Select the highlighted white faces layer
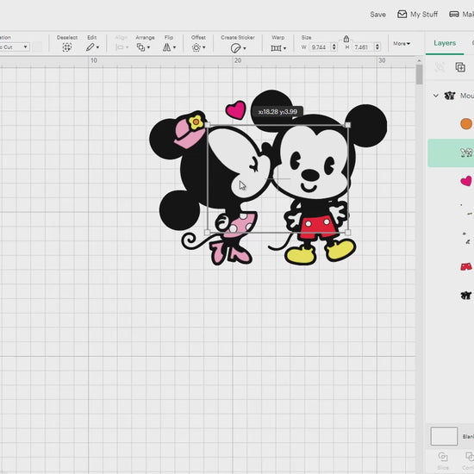Image resolution: width=474 pixels, height=474 pixels. pos(451,153)
